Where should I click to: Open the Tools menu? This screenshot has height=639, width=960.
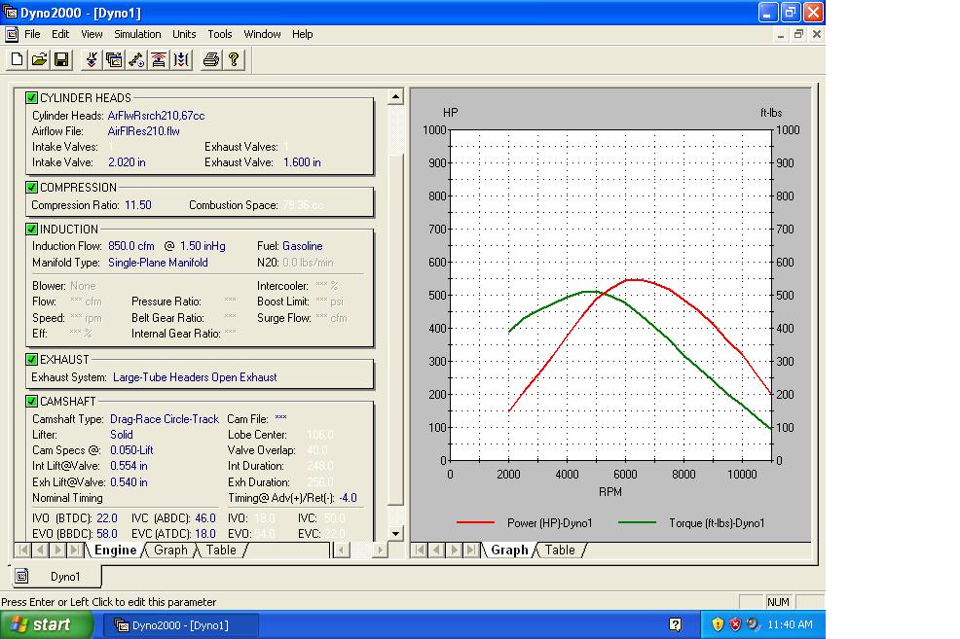(x=220, y=34)
